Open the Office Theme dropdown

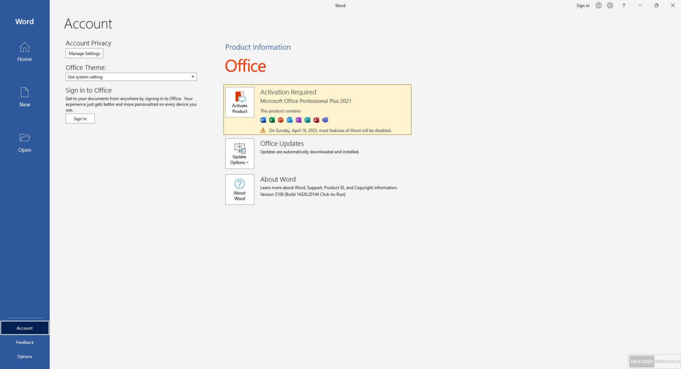coord(192,76)
